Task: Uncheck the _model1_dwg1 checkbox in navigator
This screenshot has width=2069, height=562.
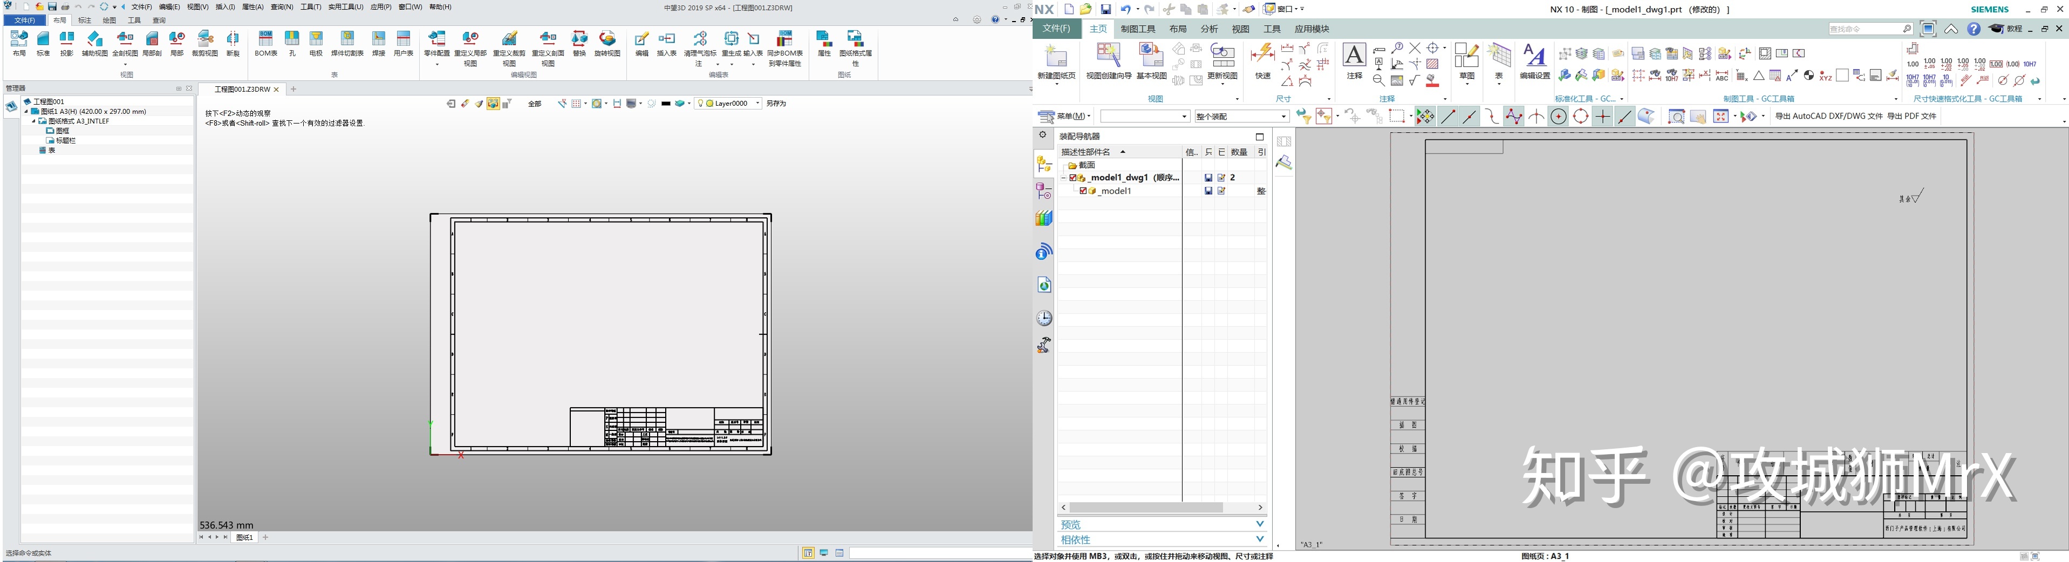Action: click(1073, 177)
